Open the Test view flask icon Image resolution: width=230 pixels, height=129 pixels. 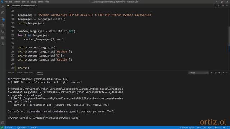3,44
